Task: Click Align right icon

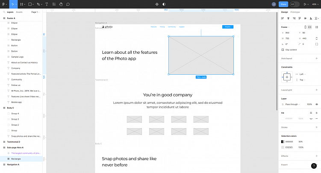Action: coord(294,18)
